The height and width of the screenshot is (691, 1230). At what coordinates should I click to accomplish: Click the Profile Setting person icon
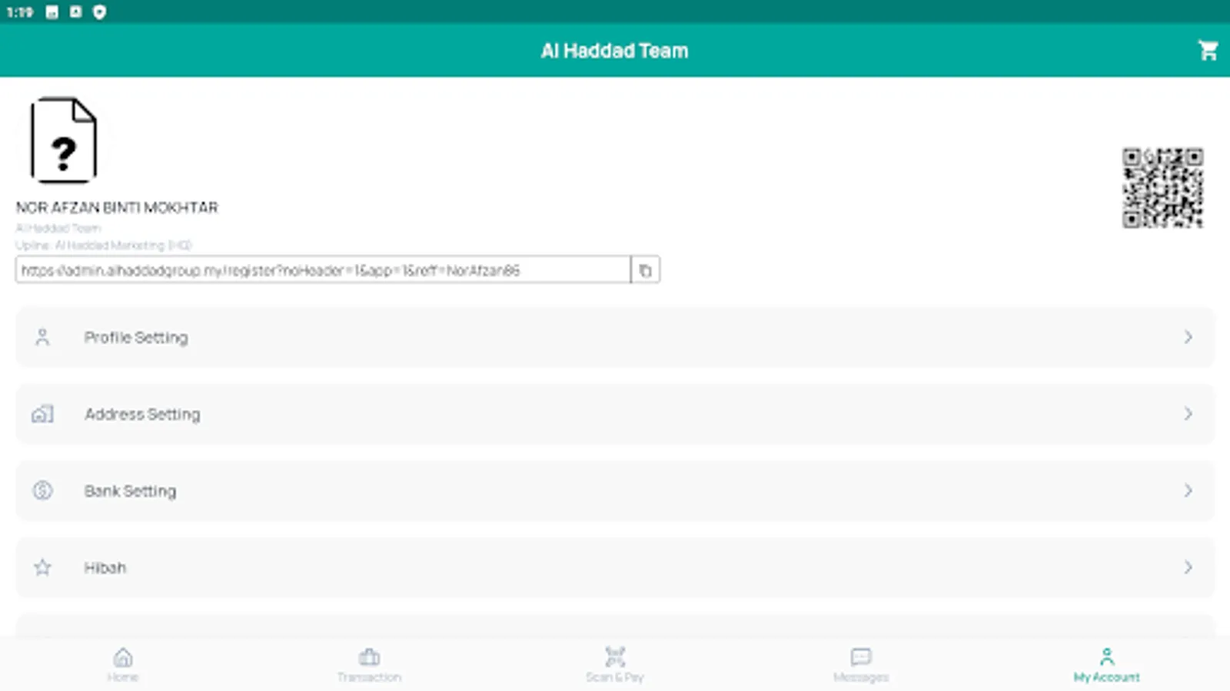coord(42,337)
